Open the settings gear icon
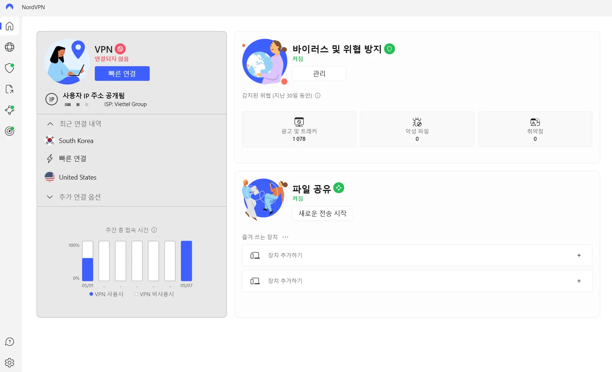The height and width of the screenshot is (372, 612). pyautogui.click(x=10, y=362)
